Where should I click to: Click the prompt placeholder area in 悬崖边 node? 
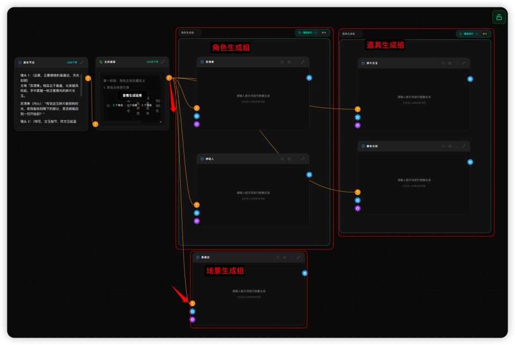click(x=248, y=294)
